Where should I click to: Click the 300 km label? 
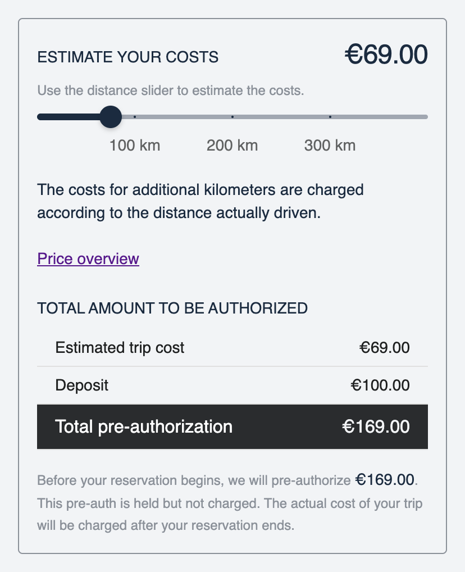(x=330, y=145)
